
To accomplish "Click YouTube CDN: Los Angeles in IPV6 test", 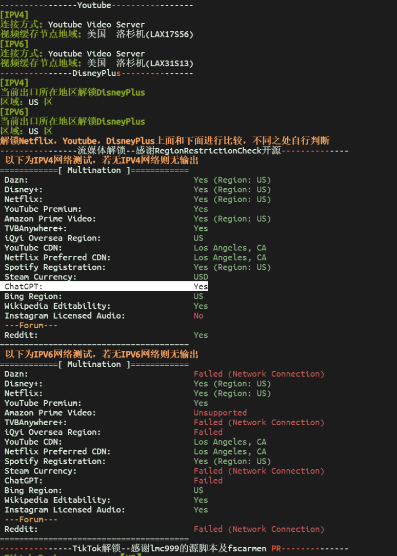I will 135,442.
